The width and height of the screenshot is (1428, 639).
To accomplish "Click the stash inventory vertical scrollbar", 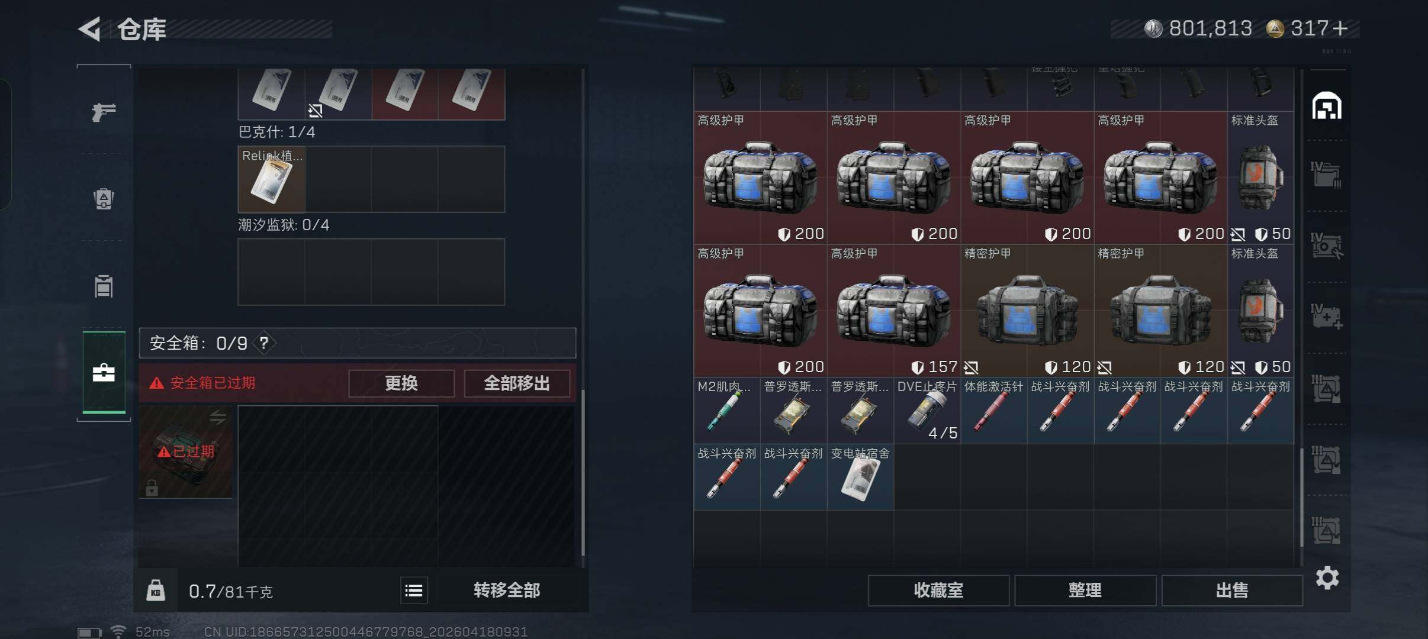I will click(x=1301, y=497).
